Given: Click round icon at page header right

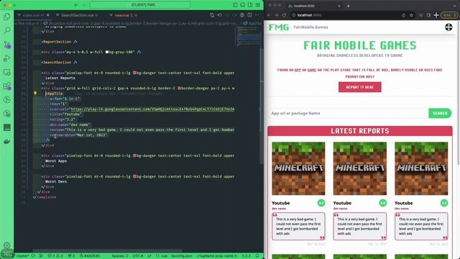Looking at the screenshot, I should 448,27.
